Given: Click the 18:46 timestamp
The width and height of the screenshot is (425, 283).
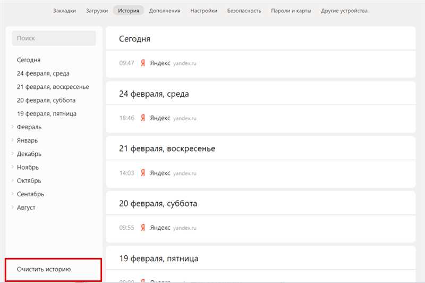Looking at the screenshot, I should 126,118.
